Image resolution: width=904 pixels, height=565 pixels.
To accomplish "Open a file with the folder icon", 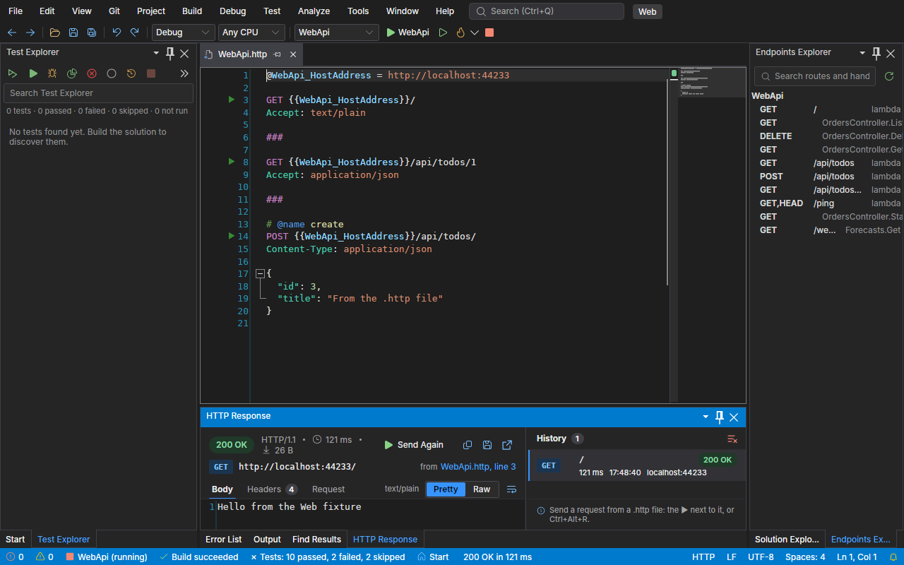I will click(55, 32).
